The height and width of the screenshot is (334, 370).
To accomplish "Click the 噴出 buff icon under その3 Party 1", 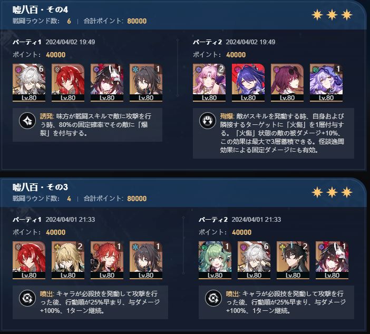I will (x=27, y=298).
